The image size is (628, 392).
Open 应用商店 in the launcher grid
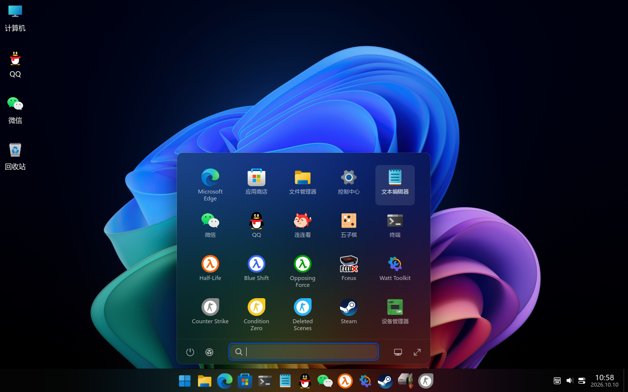point(257,184)
